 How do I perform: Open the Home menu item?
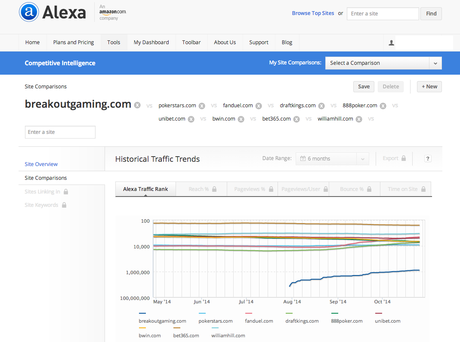32,42
